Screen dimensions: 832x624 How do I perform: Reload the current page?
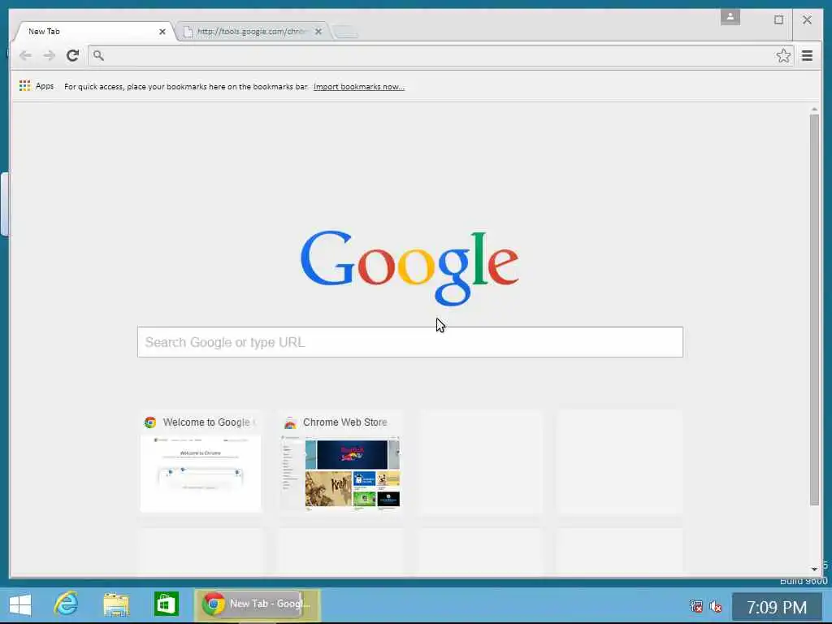click(72, 55)
